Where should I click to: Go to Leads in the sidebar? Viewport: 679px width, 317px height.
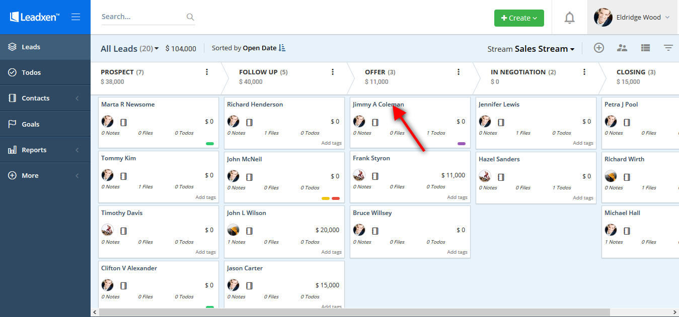click(45, 47)
